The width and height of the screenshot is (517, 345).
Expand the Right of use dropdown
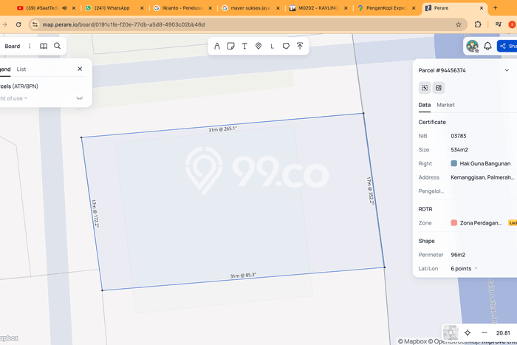click(x=13, y=98)
